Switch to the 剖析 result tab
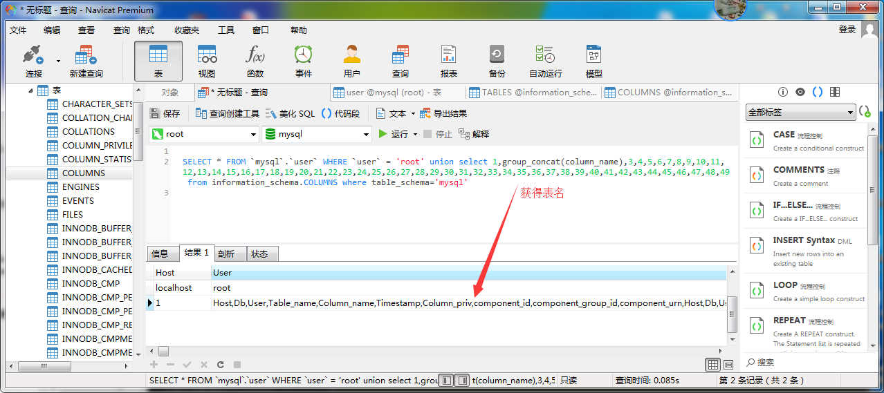 coord(225,253)
